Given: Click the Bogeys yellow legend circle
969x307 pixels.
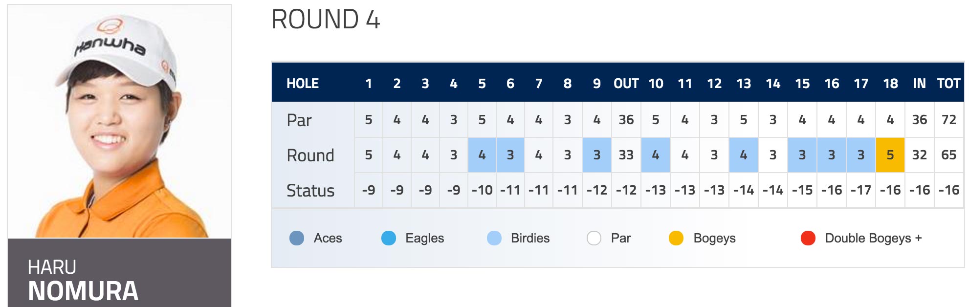Looking at the screenshot, I should point(676,238).
